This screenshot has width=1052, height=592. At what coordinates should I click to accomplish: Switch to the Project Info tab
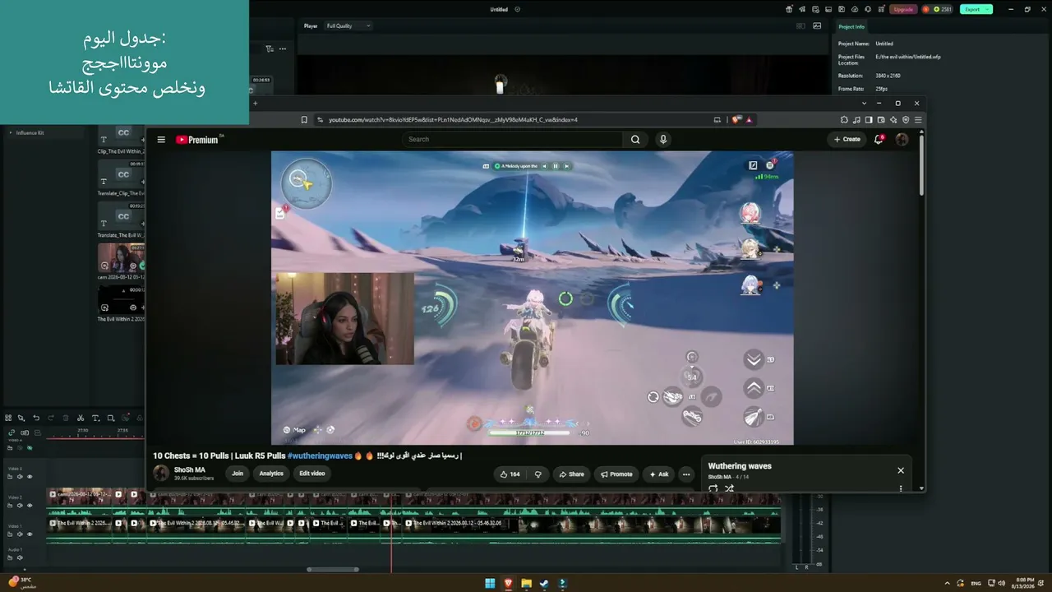click(851, 27)
